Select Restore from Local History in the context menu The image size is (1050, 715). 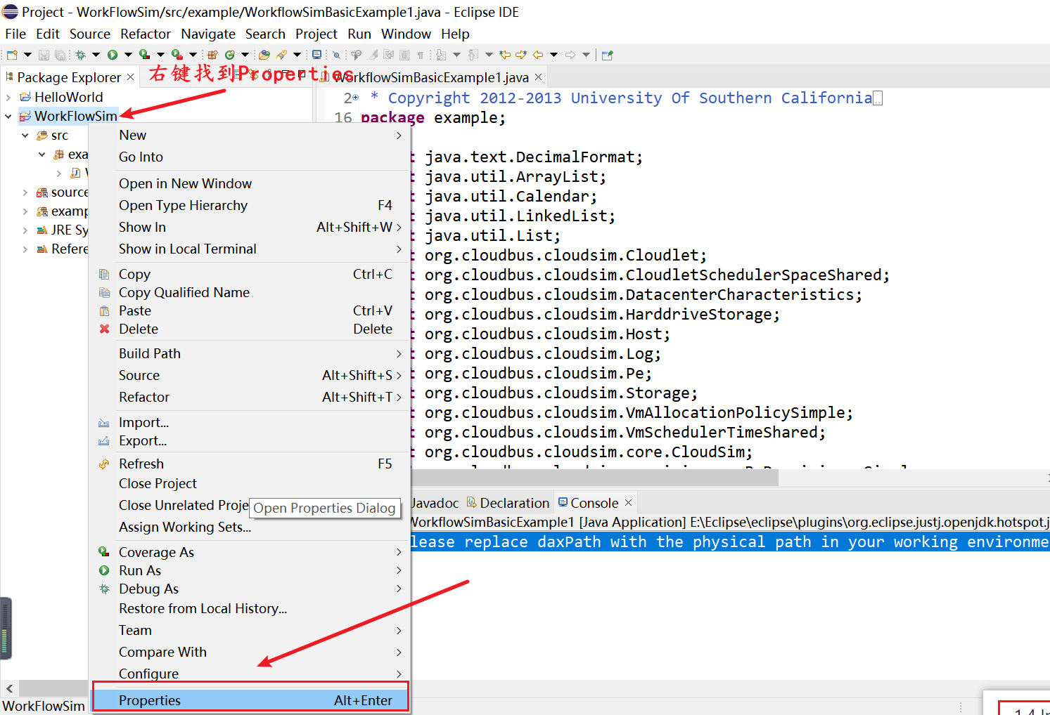pyautogui.click(x=250, y=608)
